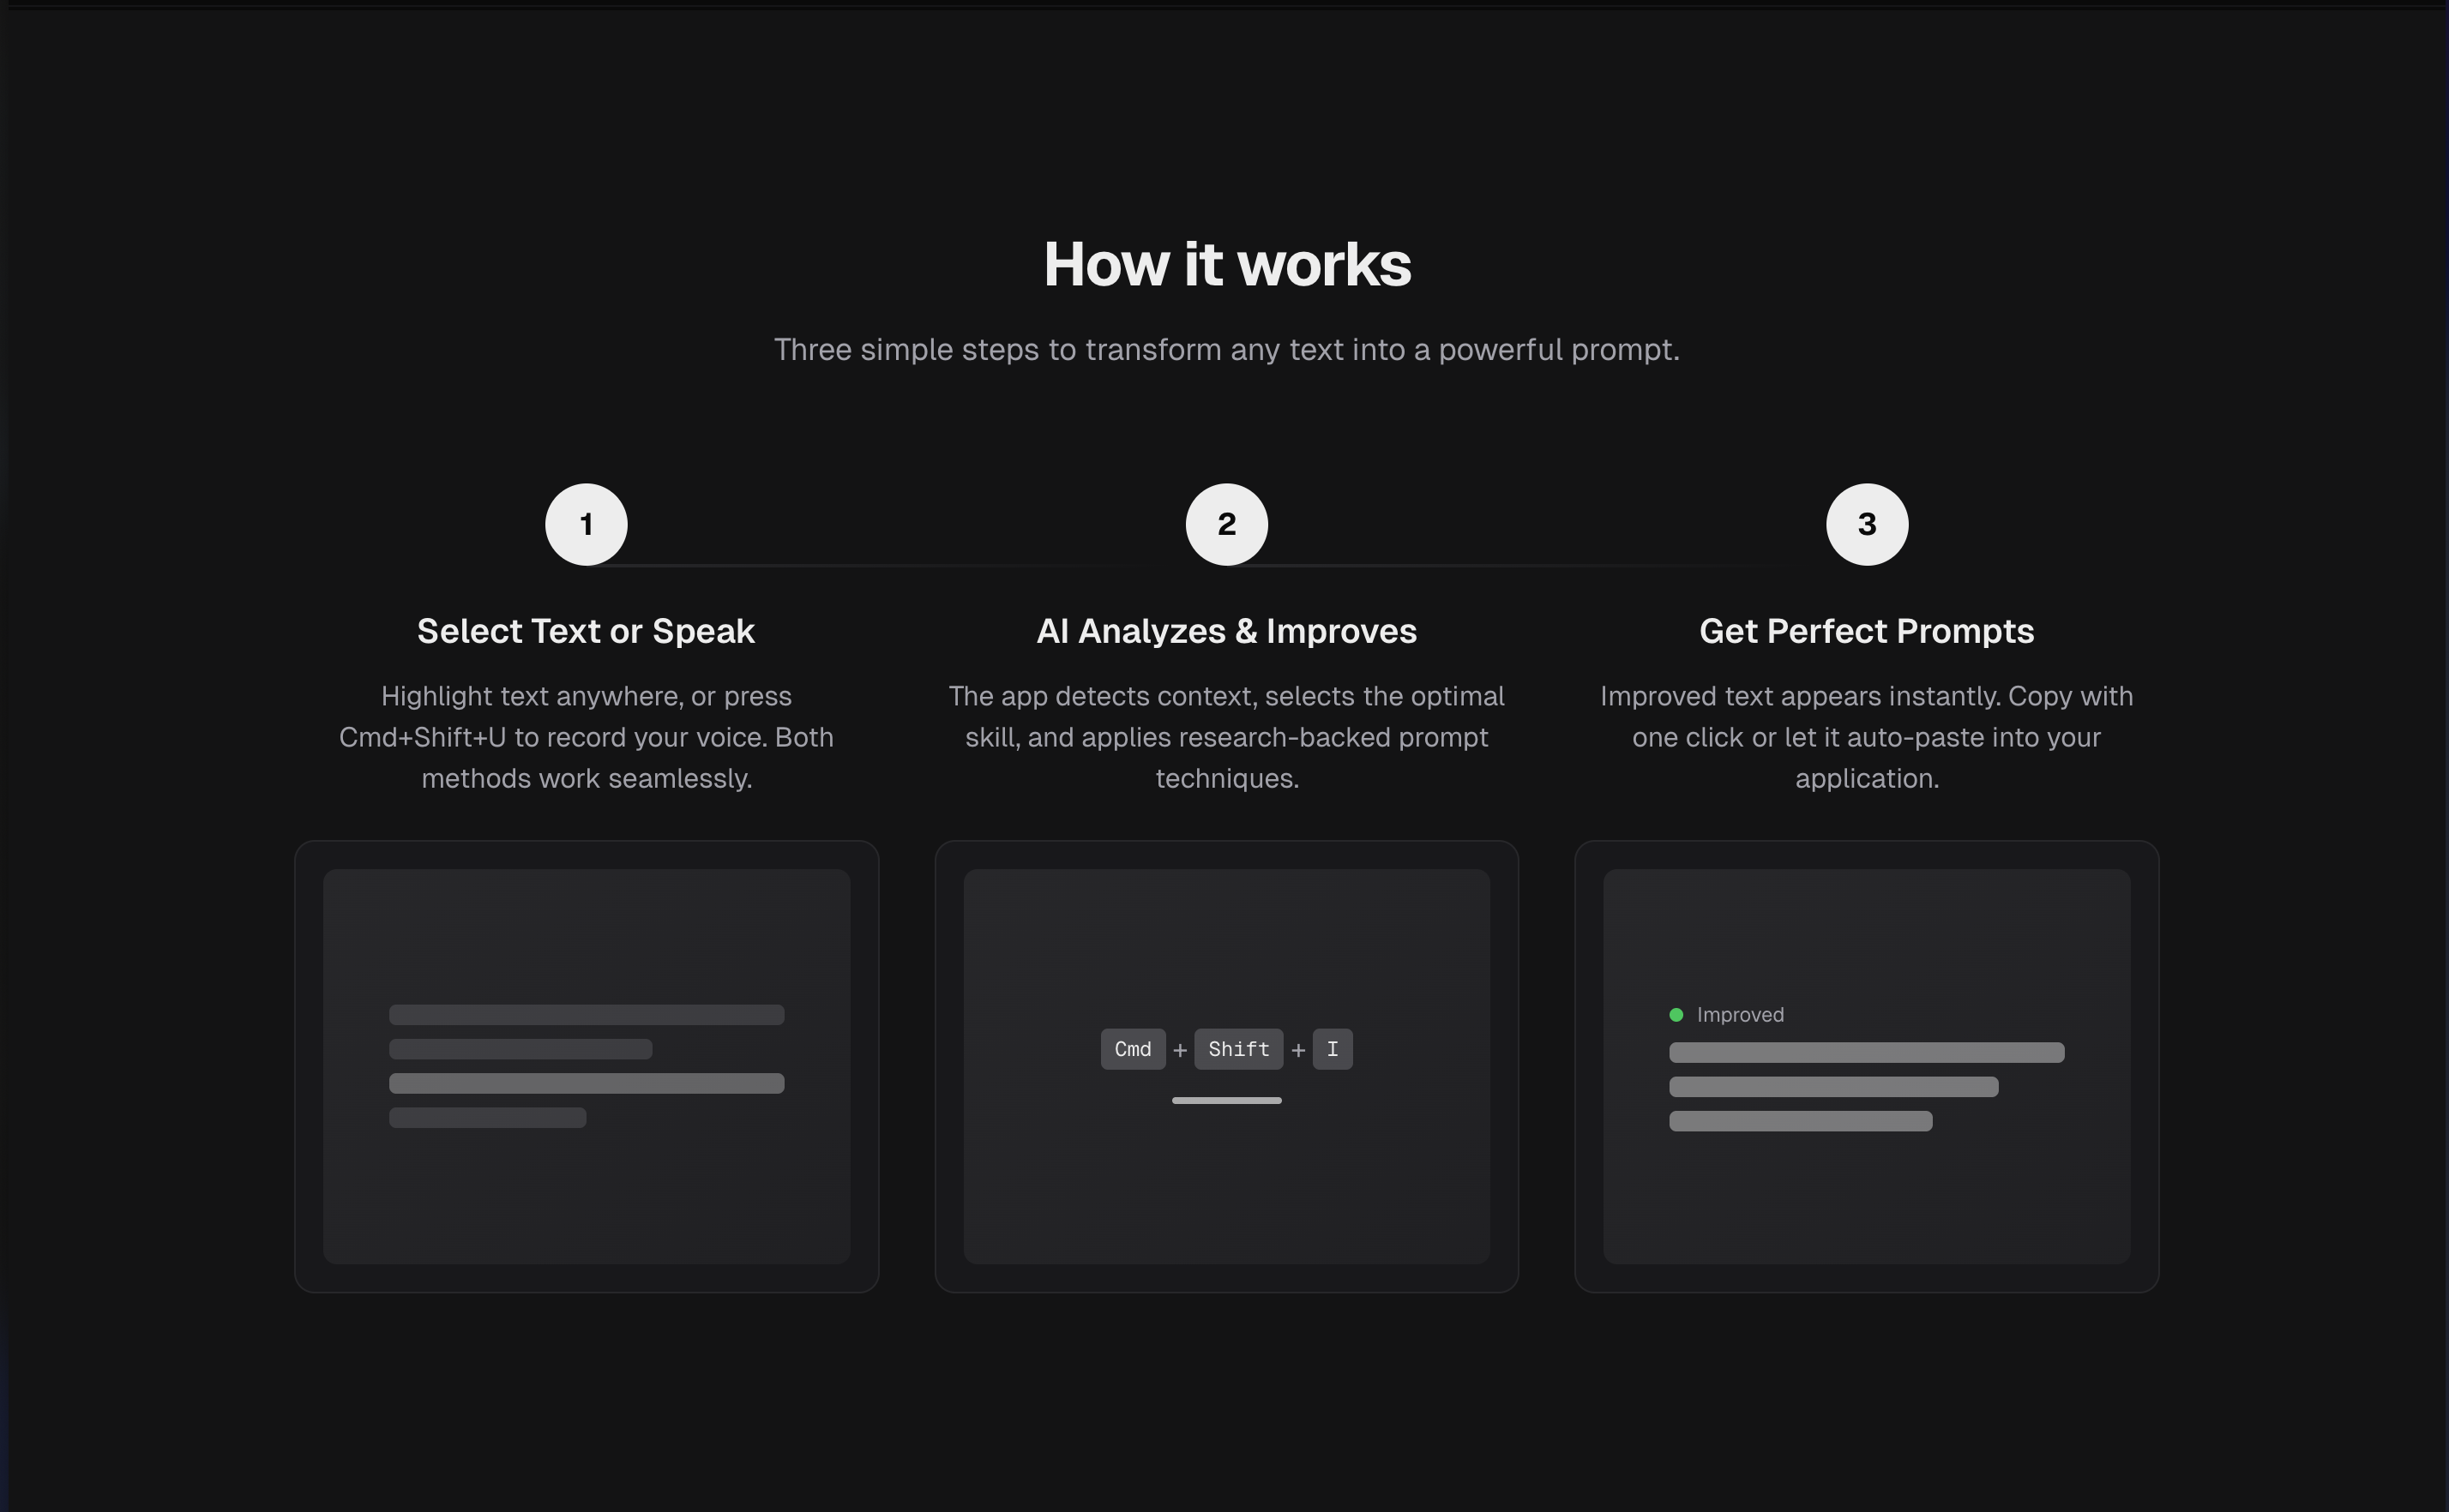Toggle the green dot next to Improved
The width and height of the screenshot is (2449, 1512).
(x=1677, y=1014)
